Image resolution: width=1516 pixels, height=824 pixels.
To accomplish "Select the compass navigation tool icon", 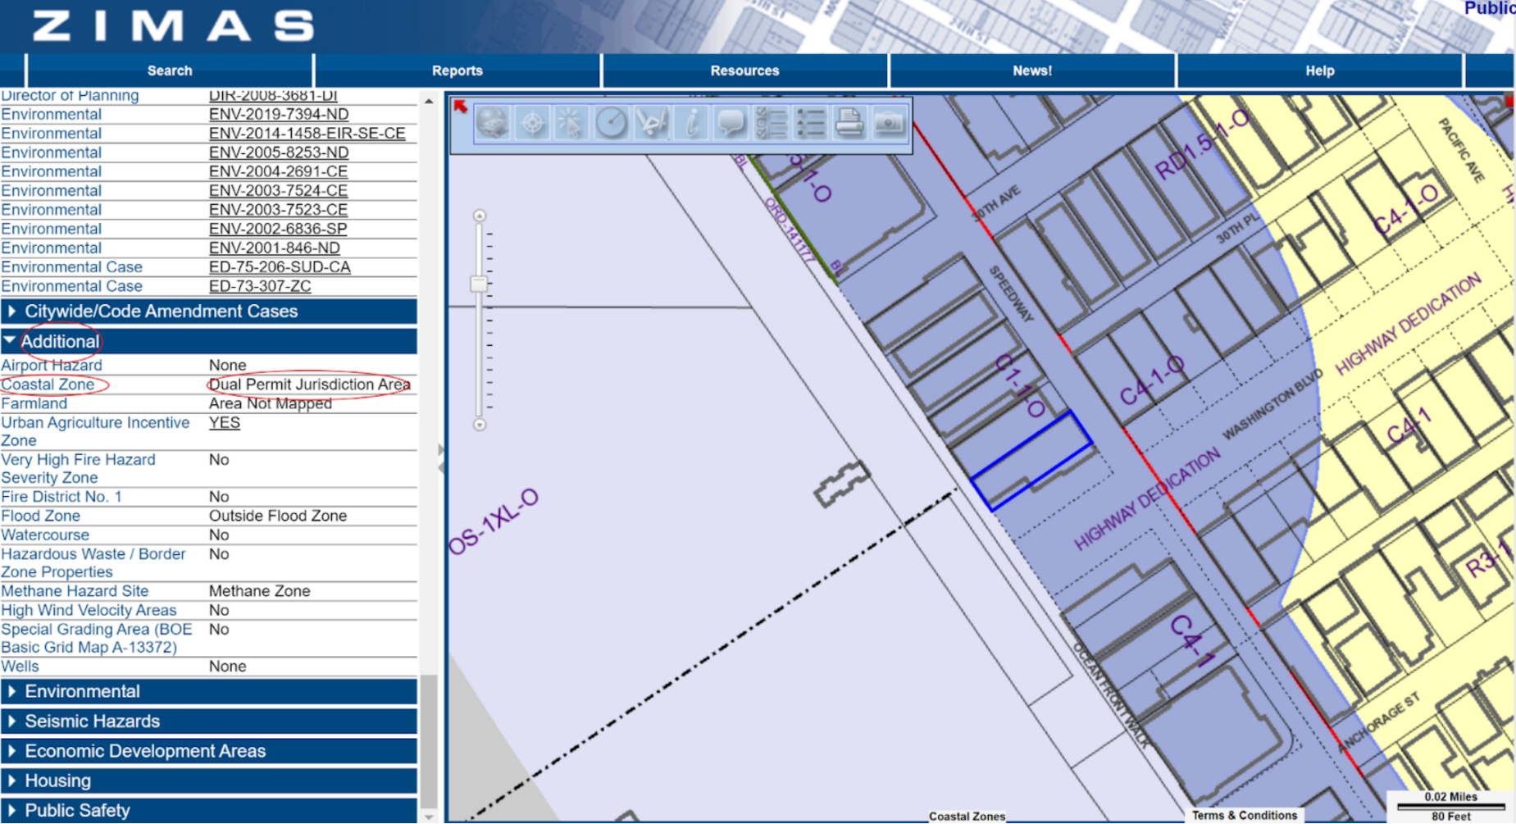I will click(x=532, y=124).
